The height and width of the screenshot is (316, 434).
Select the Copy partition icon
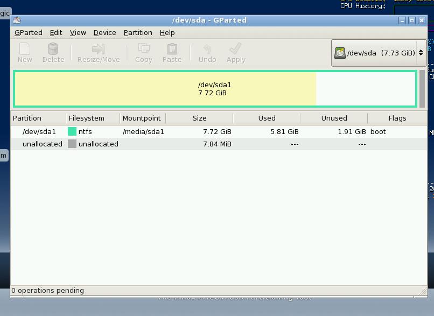click(143, 52)
